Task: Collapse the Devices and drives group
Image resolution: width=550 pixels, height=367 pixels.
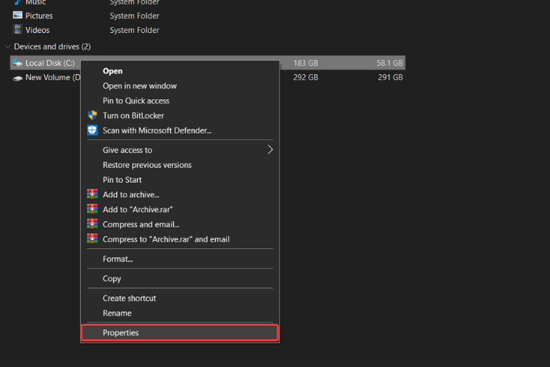Action: point(7,46)
